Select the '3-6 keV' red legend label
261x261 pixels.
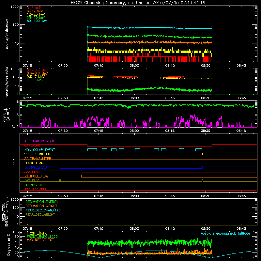34,8
